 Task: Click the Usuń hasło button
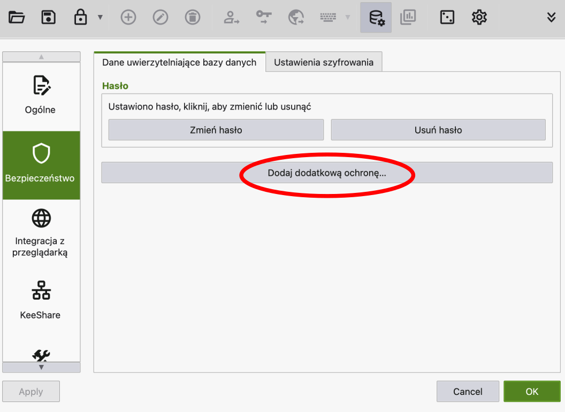(x=438, y=130)
